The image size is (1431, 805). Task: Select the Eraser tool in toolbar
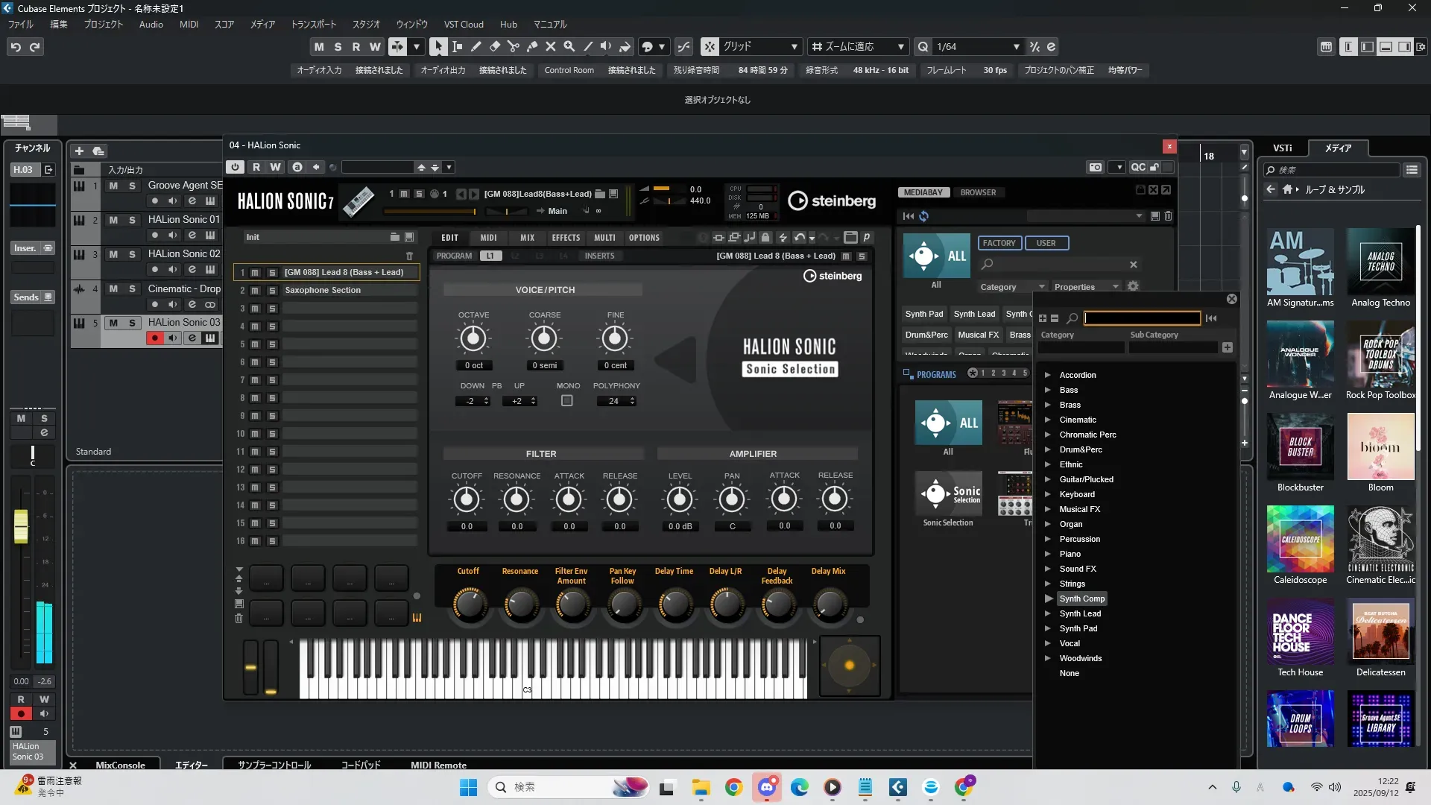coord(494,46)
